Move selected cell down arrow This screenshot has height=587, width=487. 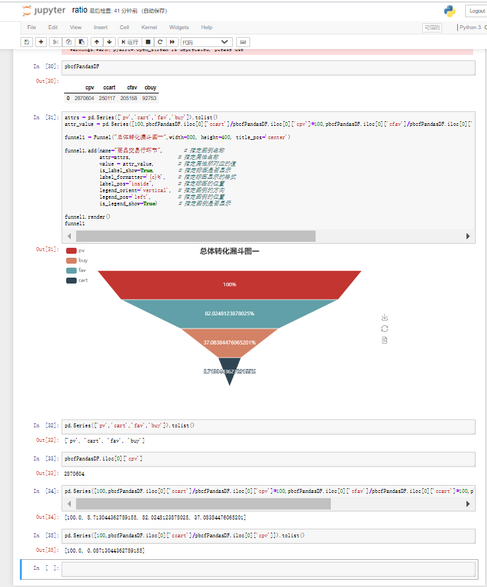109,42
